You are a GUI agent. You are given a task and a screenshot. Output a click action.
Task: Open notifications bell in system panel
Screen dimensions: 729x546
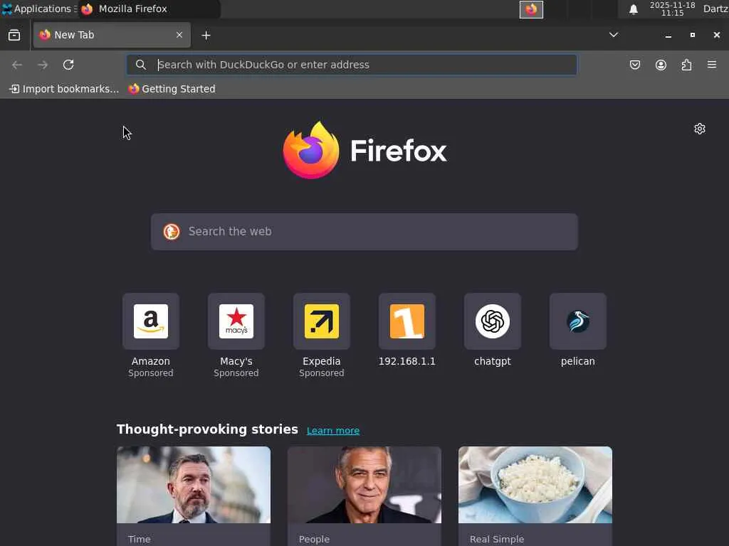pos(633,9)
